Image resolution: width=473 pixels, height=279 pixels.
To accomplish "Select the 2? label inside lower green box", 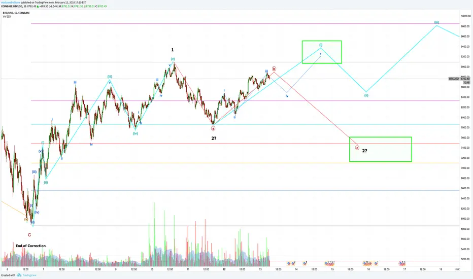I will [365, 151].
